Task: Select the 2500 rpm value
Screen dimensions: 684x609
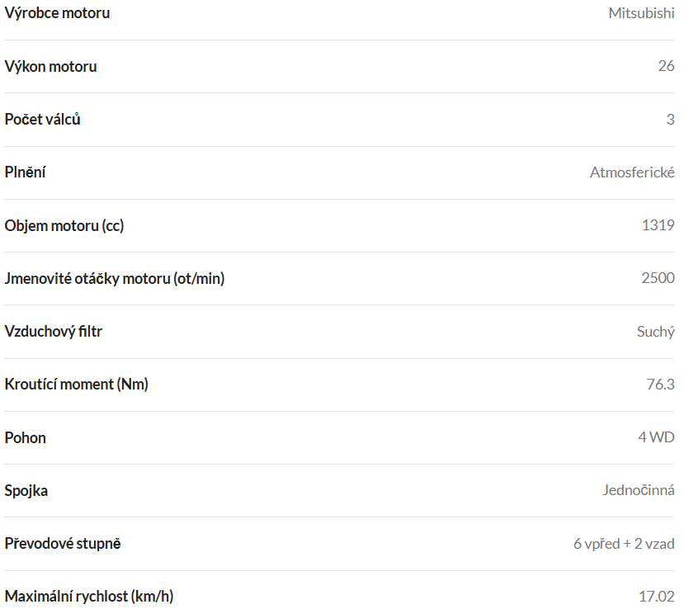Action: pyautogui.click(x=658, y=278)
